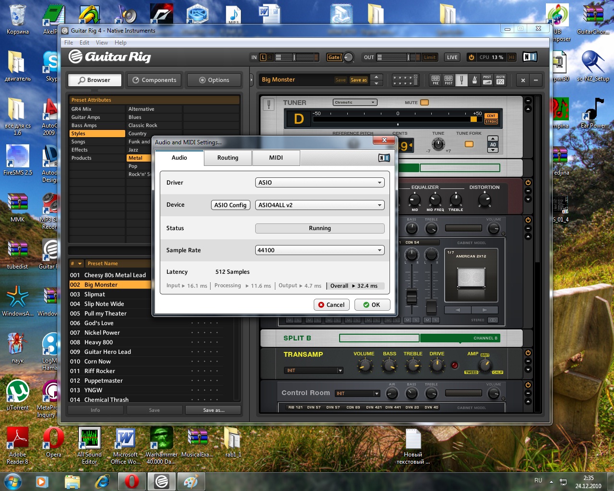Open the Device ASIO4ALL v2 dropdown

click(320, 205)
